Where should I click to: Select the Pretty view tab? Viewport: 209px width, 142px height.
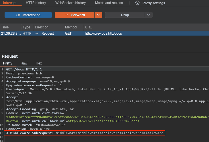pos(8,63)
